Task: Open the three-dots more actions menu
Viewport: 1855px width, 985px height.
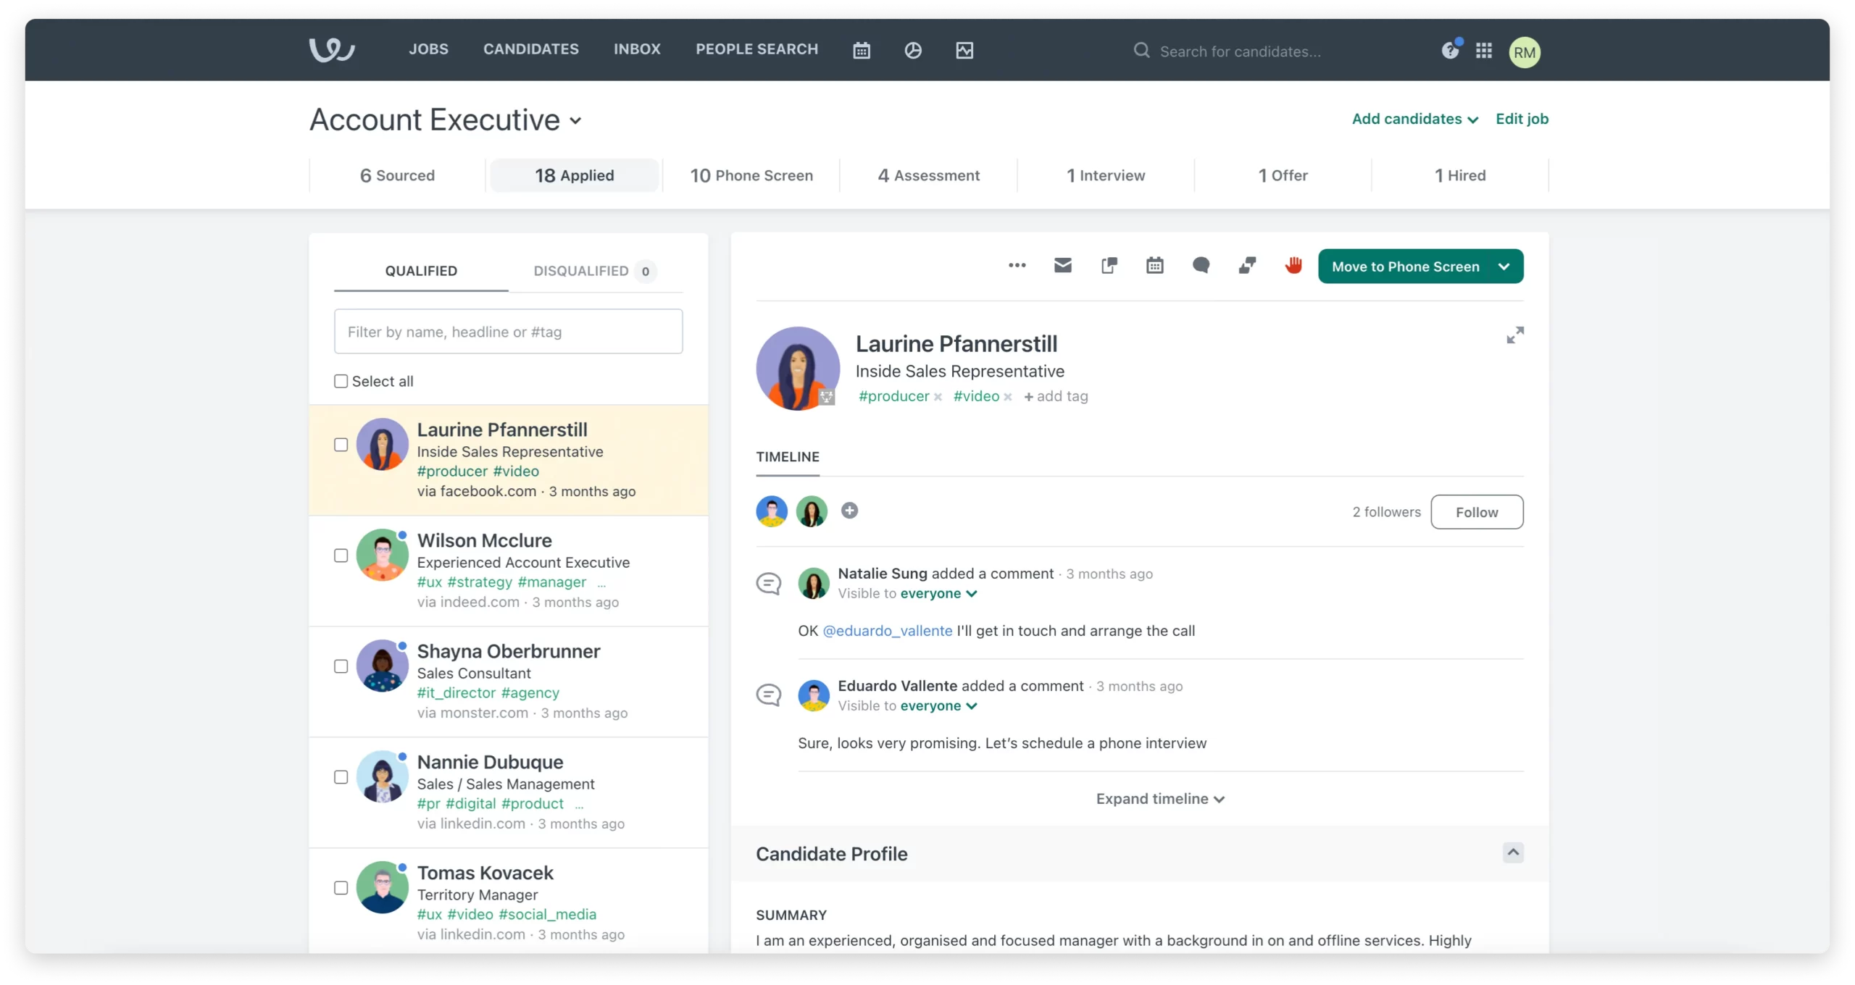Action: tap(1017, 266)
